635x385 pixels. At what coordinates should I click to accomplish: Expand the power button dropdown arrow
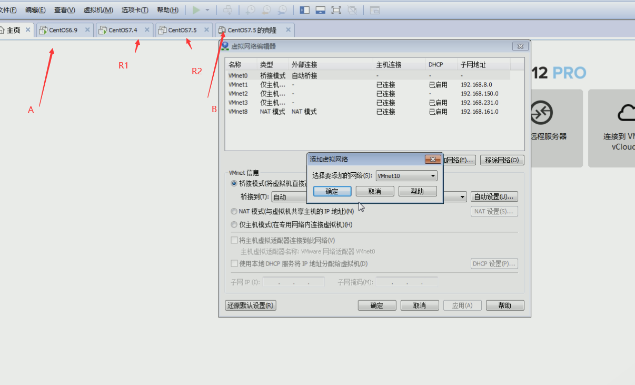(x=207, y=9)
